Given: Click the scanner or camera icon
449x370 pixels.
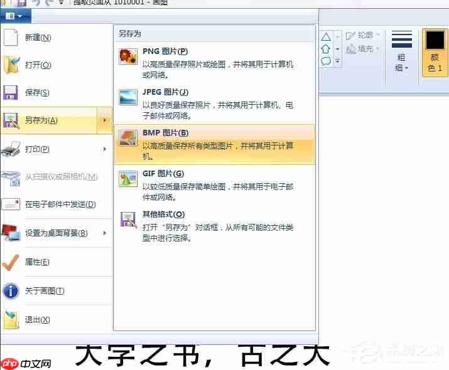Looking at the screenshot, I should [x=11, y=177].
